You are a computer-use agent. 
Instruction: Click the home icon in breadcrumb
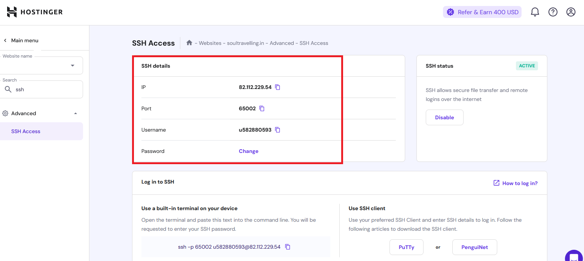[x=189, y=43]
